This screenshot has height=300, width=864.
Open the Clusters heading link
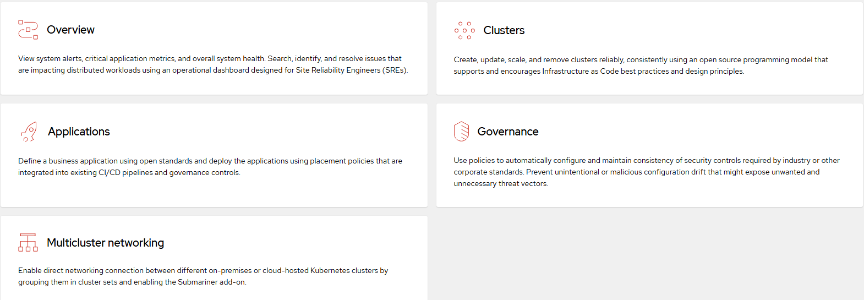(x=504, y=30)
